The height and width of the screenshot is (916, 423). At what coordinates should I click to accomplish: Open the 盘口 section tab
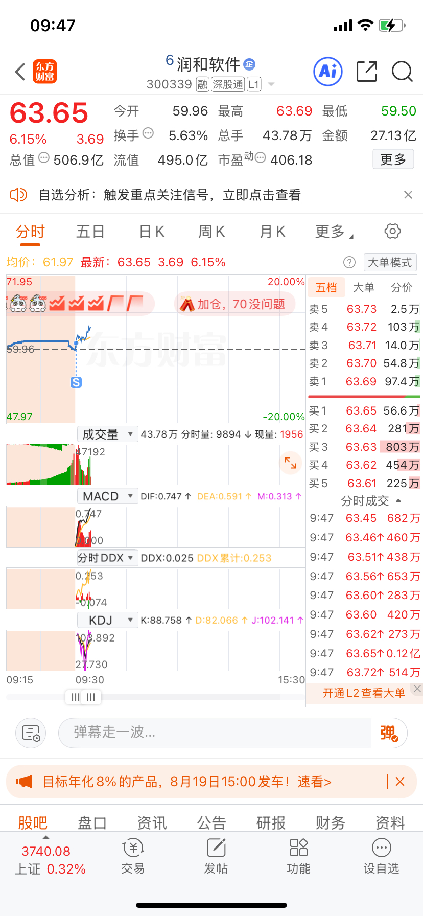point(92,822)
